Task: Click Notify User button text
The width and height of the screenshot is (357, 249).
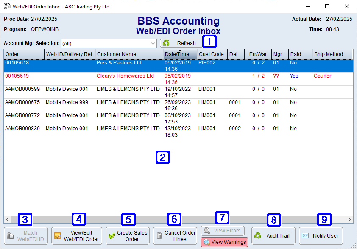Action: 325,235
